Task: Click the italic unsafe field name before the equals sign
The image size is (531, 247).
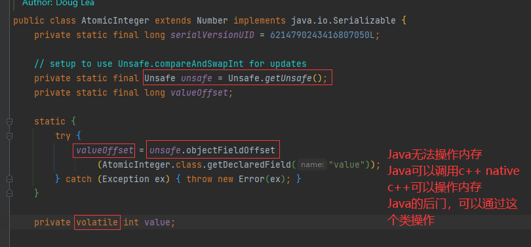Action: coord(197,79)
